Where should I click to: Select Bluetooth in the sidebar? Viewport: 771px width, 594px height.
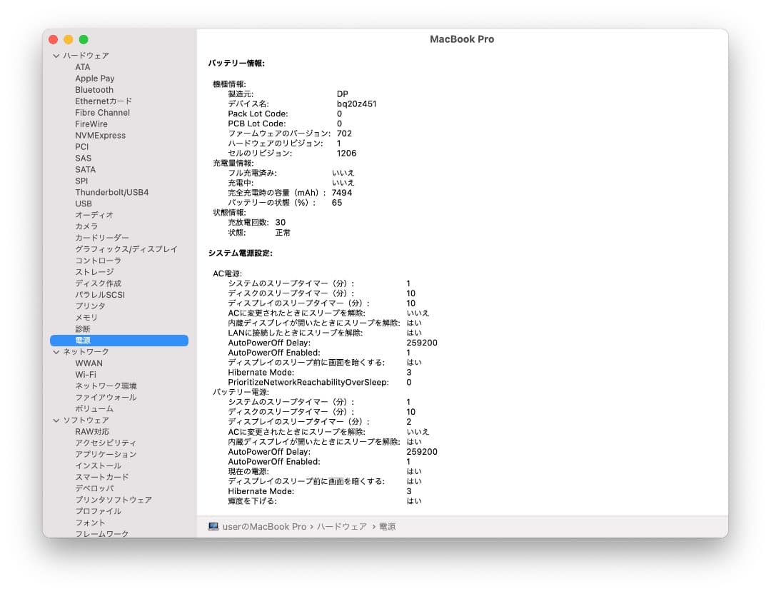tap(94, 89)
